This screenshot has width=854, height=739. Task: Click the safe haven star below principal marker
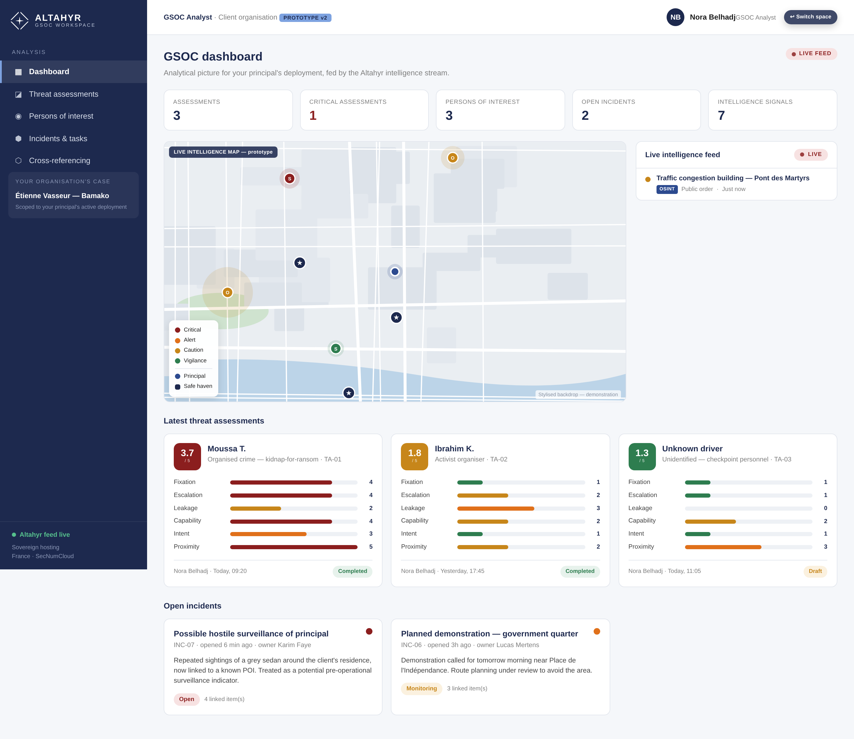tap(396, 317)
